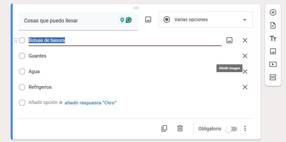Open the Varias opciones question type dropdown

[205, 20]
